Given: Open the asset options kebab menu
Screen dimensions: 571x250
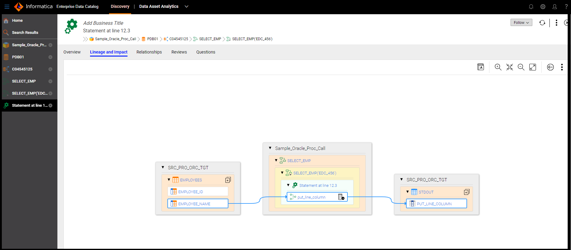Looking at the screenshot, I should [556, 23].
